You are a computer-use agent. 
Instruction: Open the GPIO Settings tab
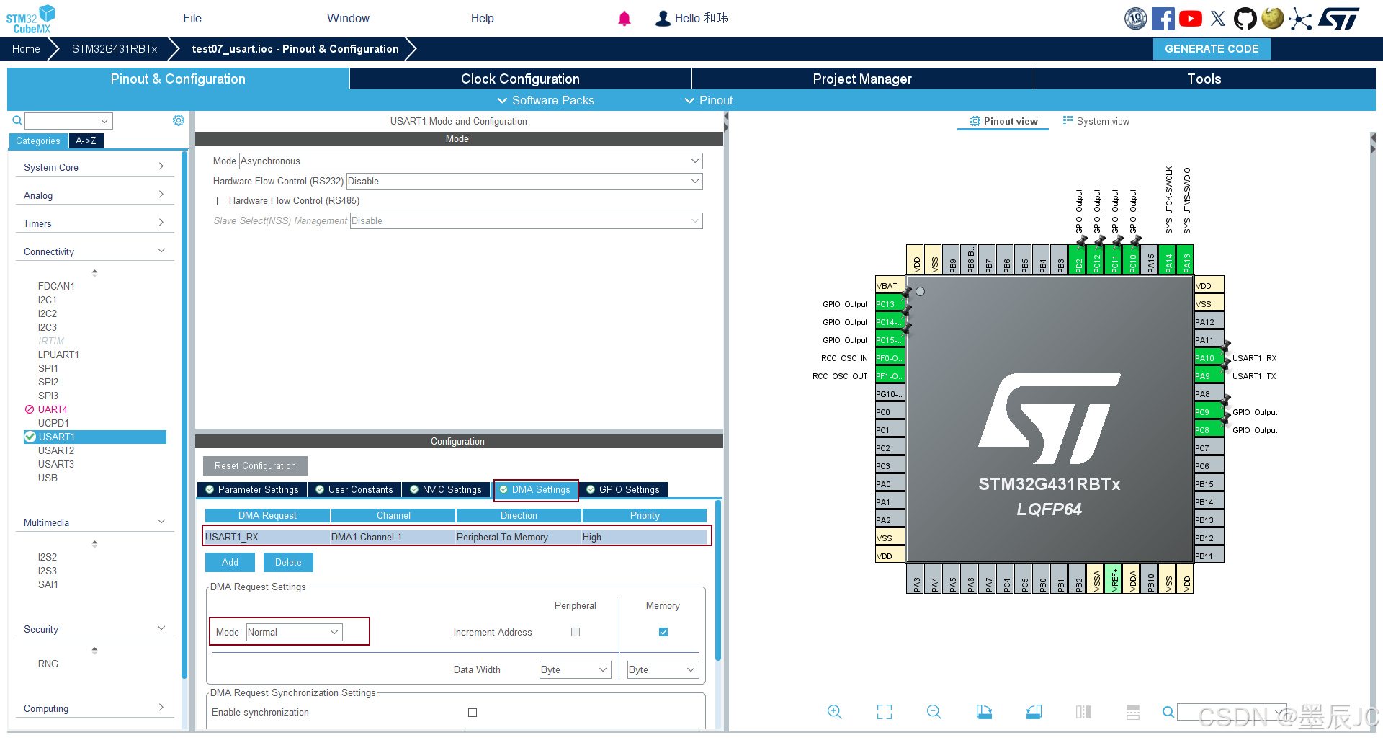click(623, 489)
